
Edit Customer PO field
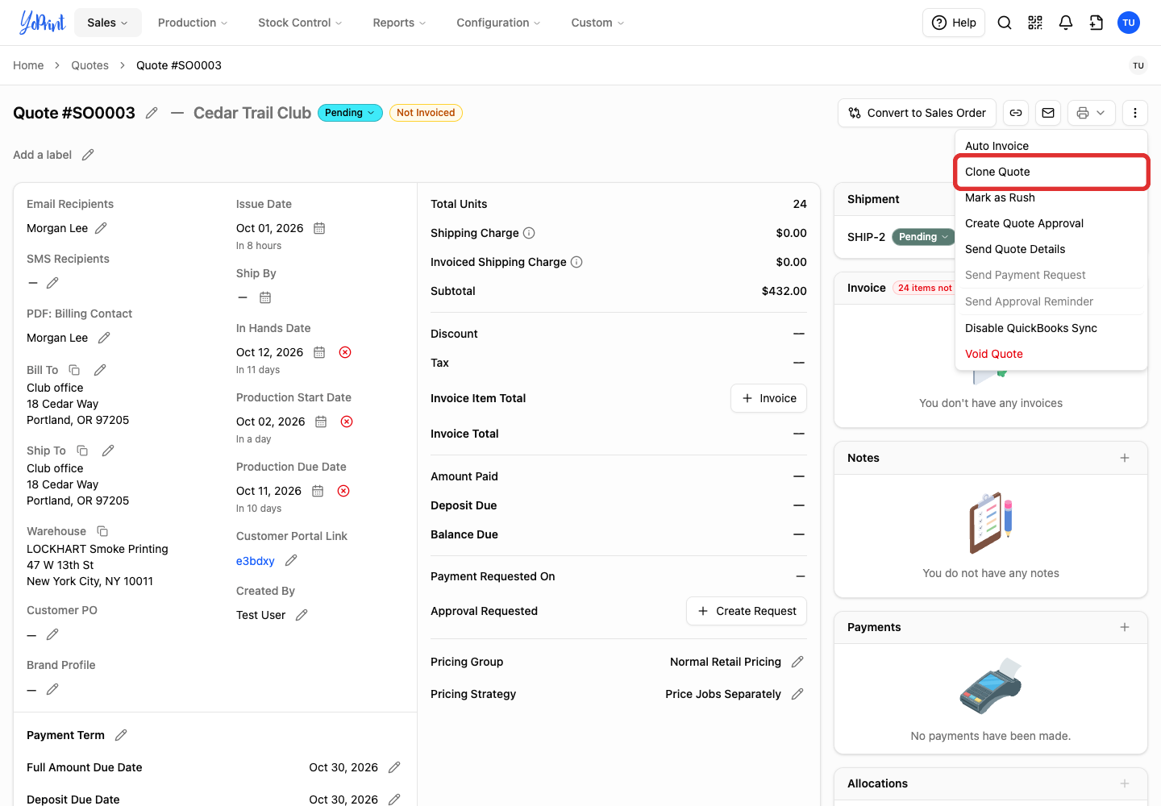click(52, 634)
